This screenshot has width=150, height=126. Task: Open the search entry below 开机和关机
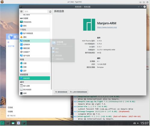(35, 26)
